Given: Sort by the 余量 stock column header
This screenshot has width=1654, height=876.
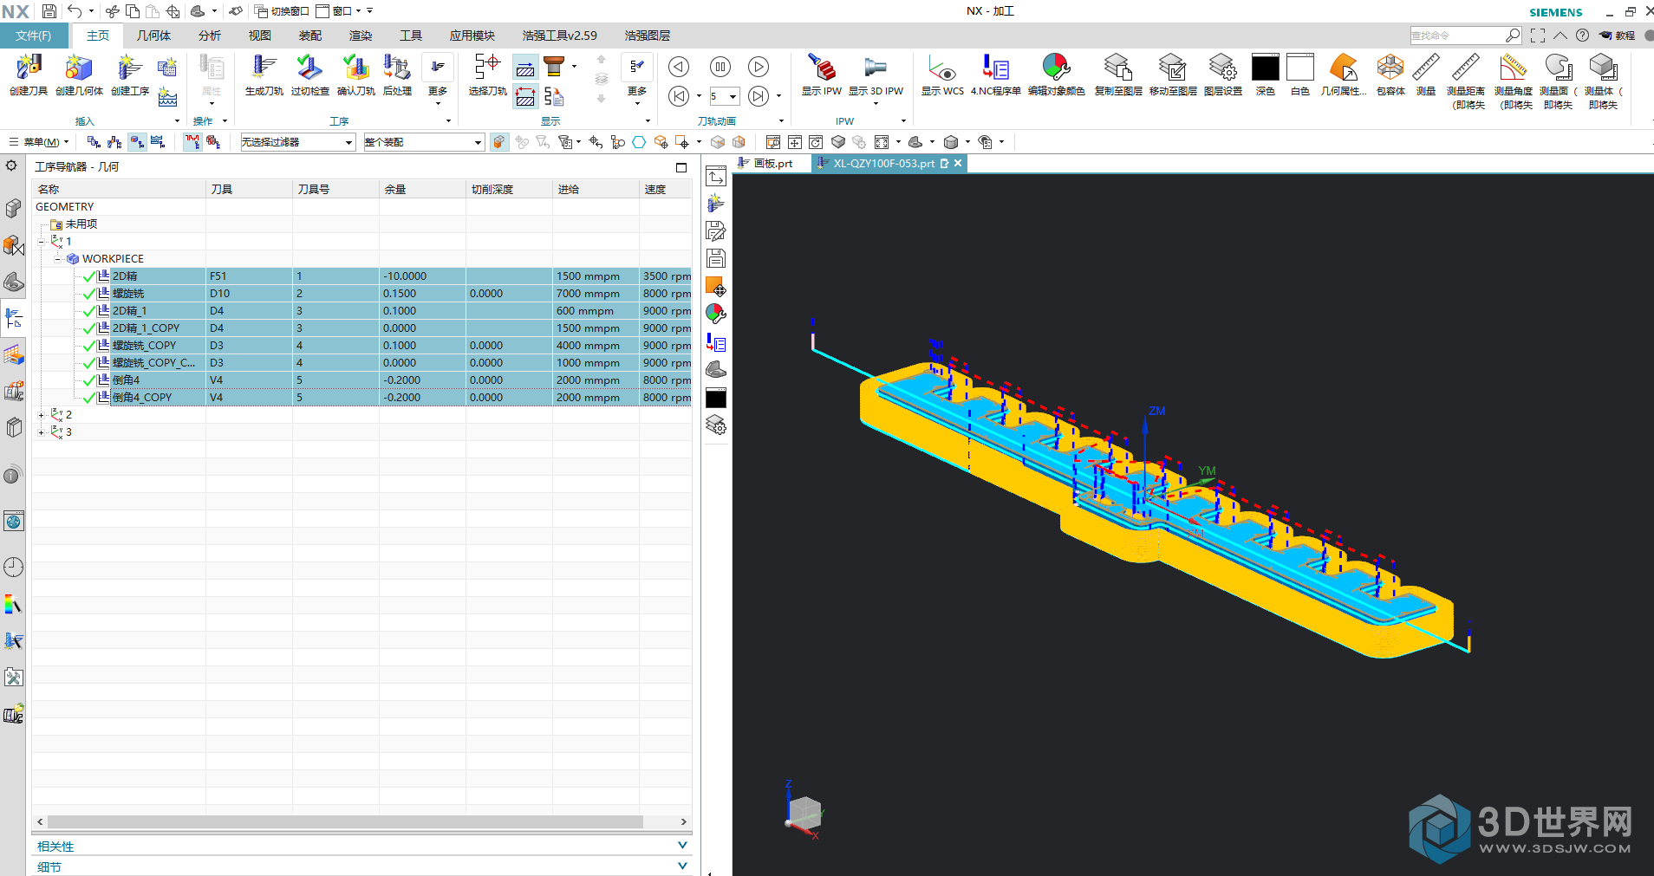Looking at the screenshot, I should click(422, 189).
